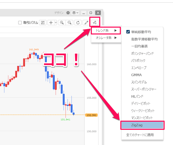
Task: Click the 152.391 current price label
Action: click(92, 115)
